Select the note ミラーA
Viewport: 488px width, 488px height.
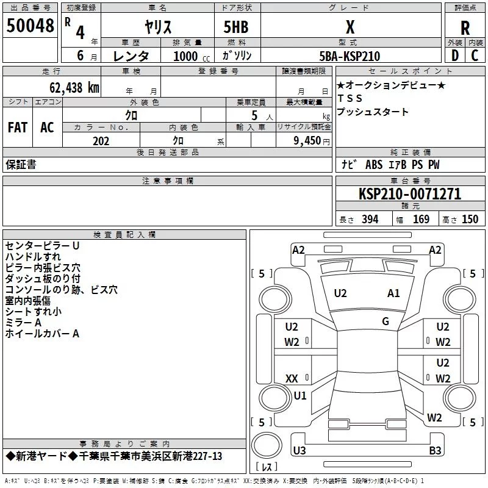[23, 323]
